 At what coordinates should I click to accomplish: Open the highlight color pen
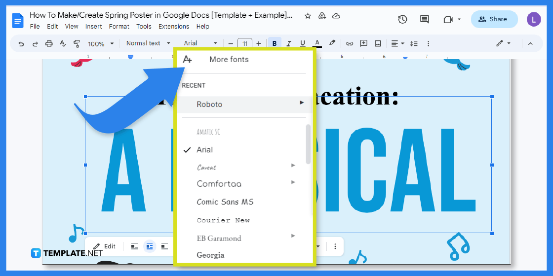pyautogui.click(x=332, y=43)
